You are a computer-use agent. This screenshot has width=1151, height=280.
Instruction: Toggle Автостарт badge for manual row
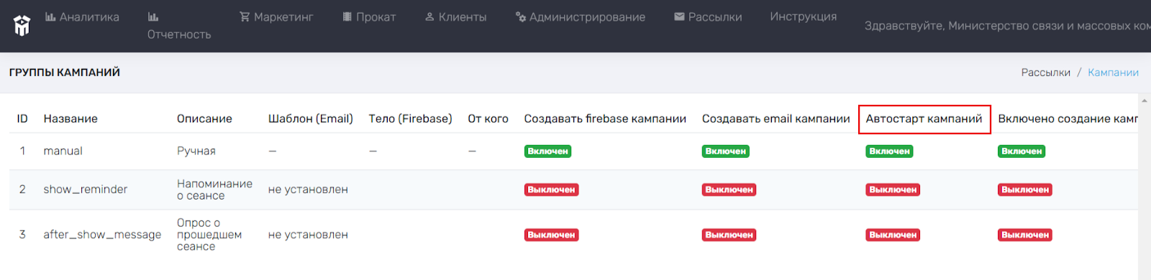pos(889,151)
